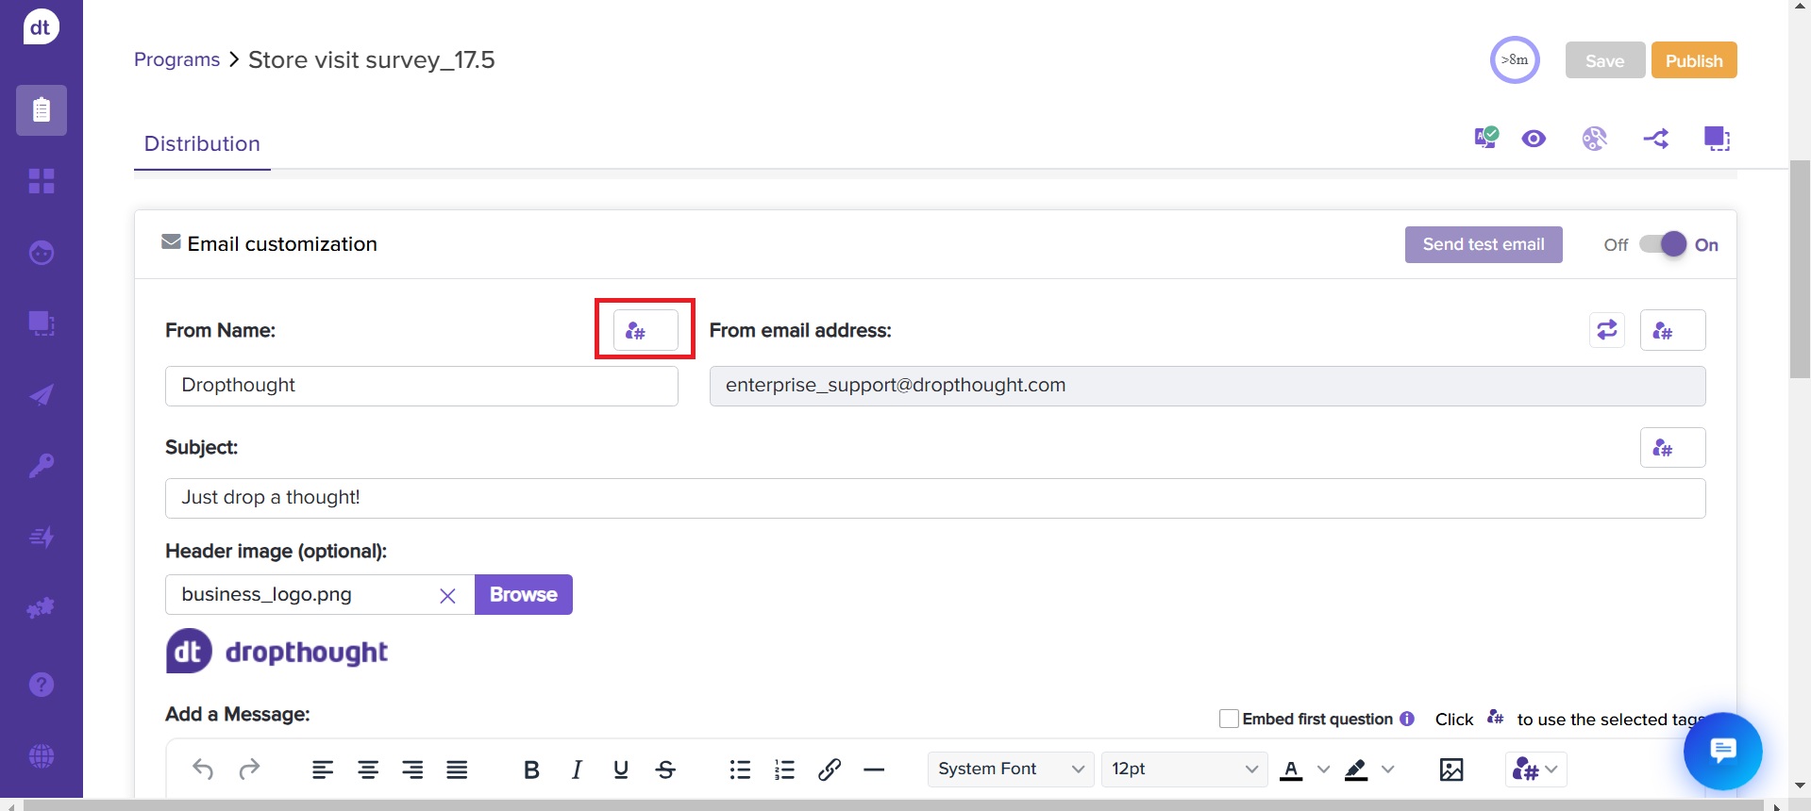Toggle bold formatting
Image resolution: width=1811 pixels, height=811 pixels.
tap(531, 770)
